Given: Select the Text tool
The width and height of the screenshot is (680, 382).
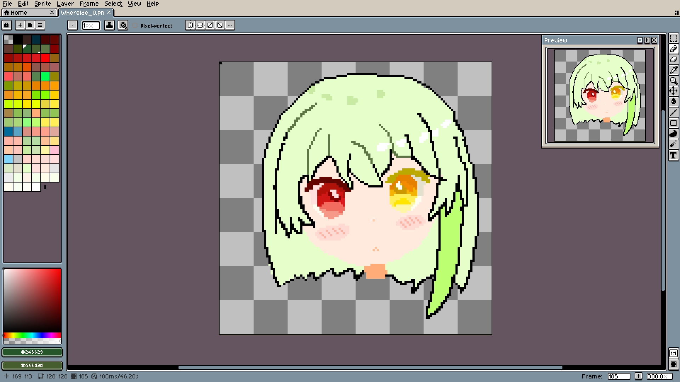Looking at the screenshot, I should pyautogui.click(x=673, y=155).
